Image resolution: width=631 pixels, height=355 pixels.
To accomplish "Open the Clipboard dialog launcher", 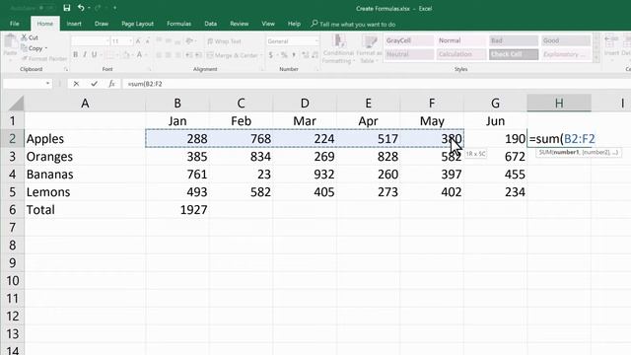I will (x=66, y=70).
